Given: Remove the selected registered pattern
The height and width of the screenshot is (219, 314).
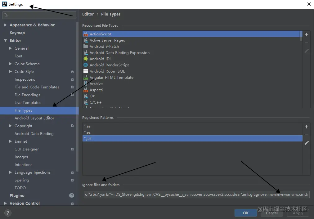Looking at the screenshot, I should [x=306, y=135].
